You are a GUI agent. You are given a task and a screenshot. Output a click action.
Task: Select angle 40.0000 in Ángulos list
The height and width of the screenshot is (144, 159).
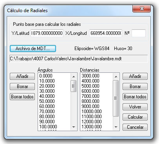point(54,96)
